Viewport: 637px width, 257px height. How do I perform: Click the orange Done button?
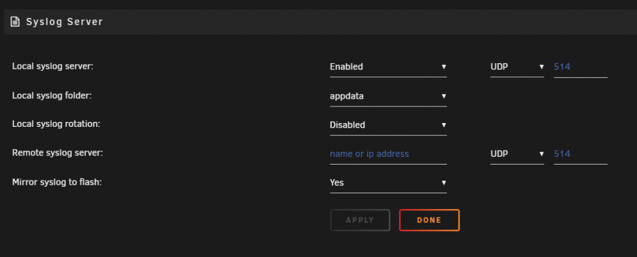click(x=429, y=220)
